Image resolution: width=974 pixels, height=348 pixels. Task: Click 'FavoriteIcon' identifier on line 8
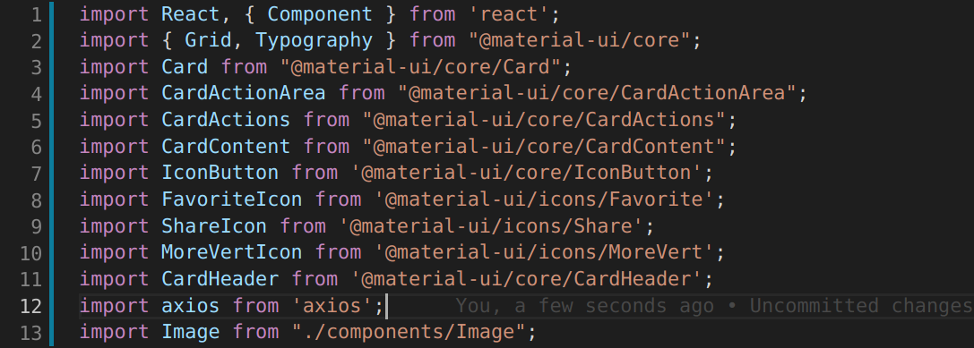(232, 199)
